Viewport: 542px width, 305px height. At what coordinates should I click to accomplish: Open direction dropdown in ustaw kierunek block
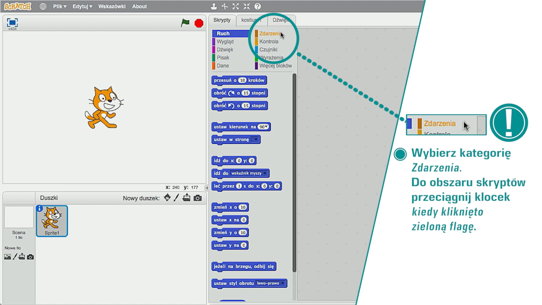pos(263,127)
